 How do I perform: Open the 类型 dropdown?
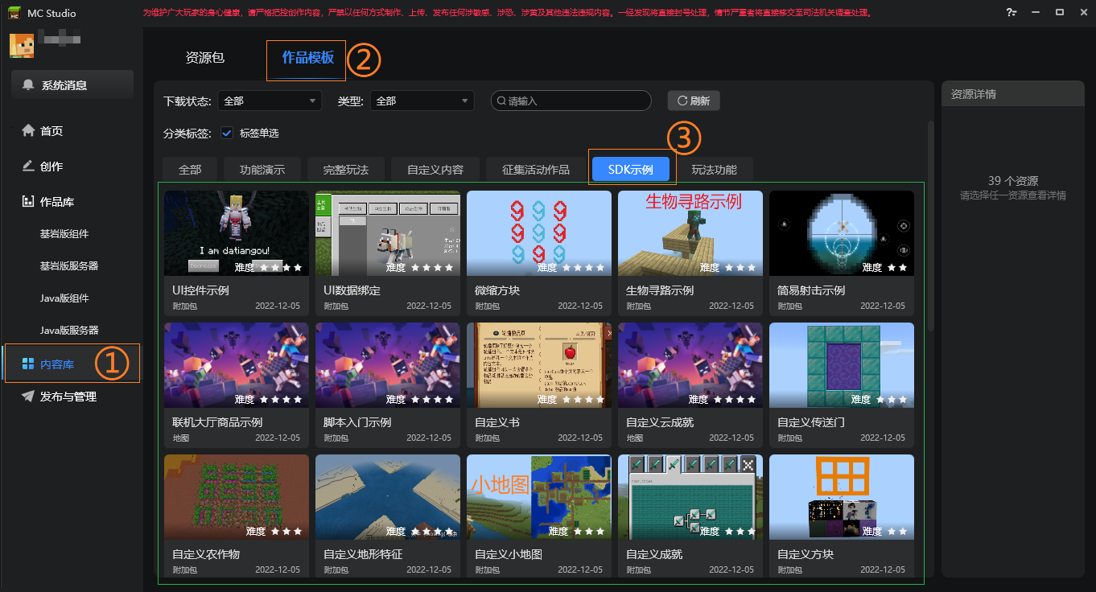[422, 101]
